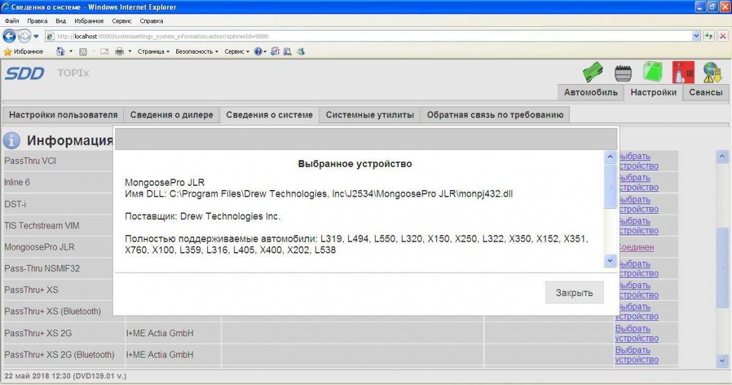Click dialog scrollbar down arrow
This screenshot has height=385, width=732.
tap(610, 261)
